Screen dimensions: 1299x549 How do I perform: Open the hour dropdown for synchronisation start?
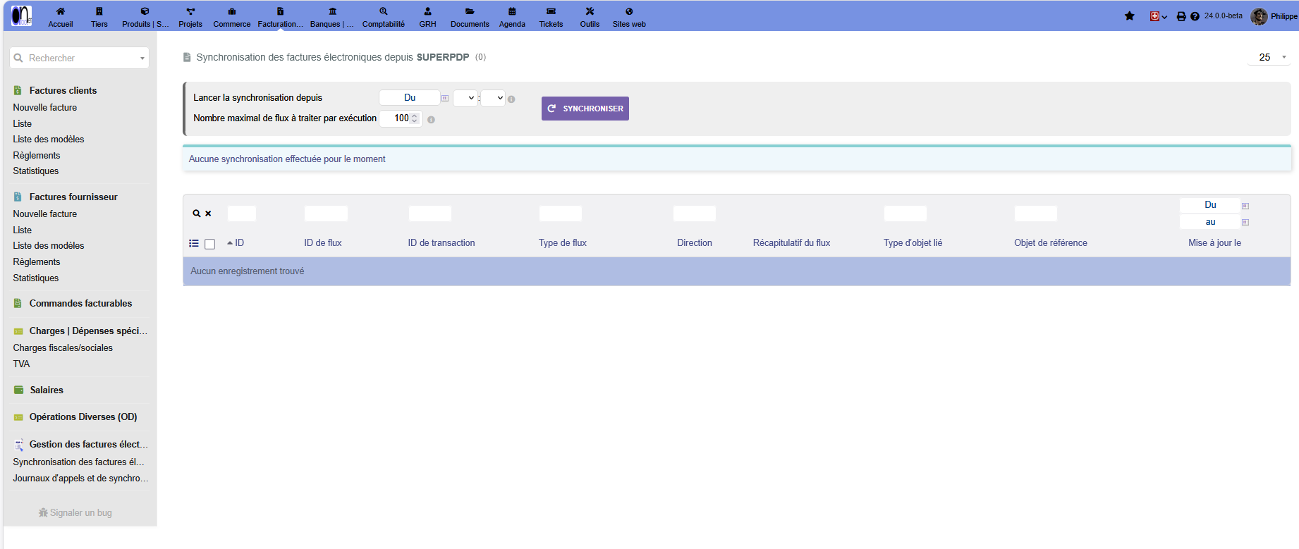coord(465,98)
